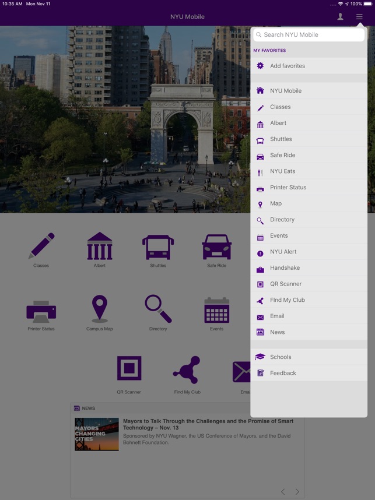Viewport: 375px width, 500px height.
Task: Tap the NYU Alert exclamation icon
Action: pyautogui.click(x=260, y=253)
